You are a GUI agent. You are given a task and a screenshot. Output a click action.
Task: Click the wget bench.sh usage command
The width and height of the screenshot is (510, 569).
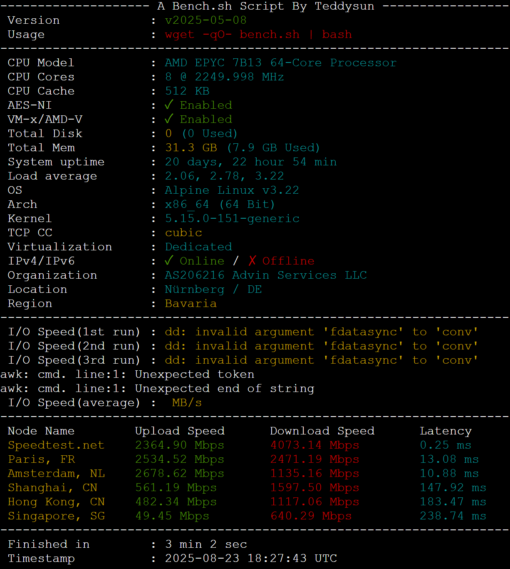258,35
